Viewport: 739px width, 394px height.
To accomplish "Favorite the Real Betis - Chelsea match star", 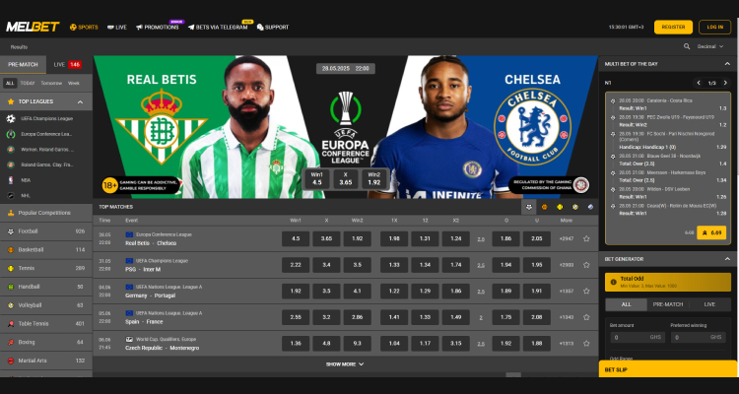I will pyautogui.click(x=586, y=239).
